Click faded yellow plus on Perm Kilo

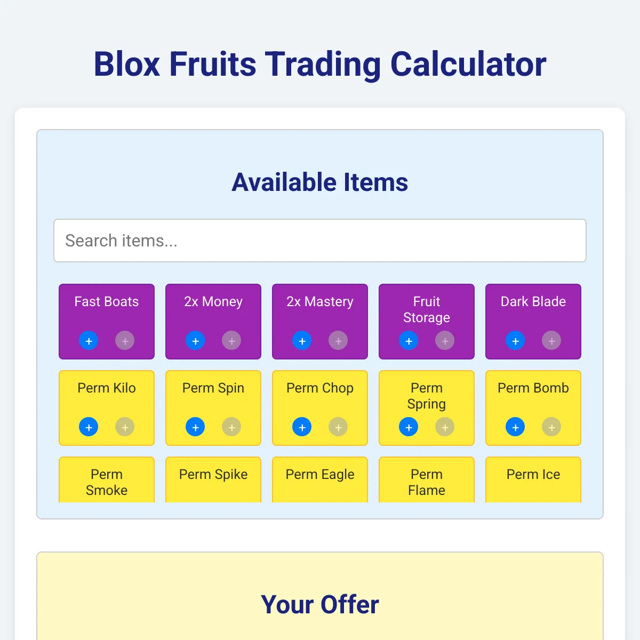[x=125, y=427]
